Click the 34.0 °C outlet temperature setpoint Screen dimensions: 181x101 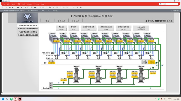124,30
